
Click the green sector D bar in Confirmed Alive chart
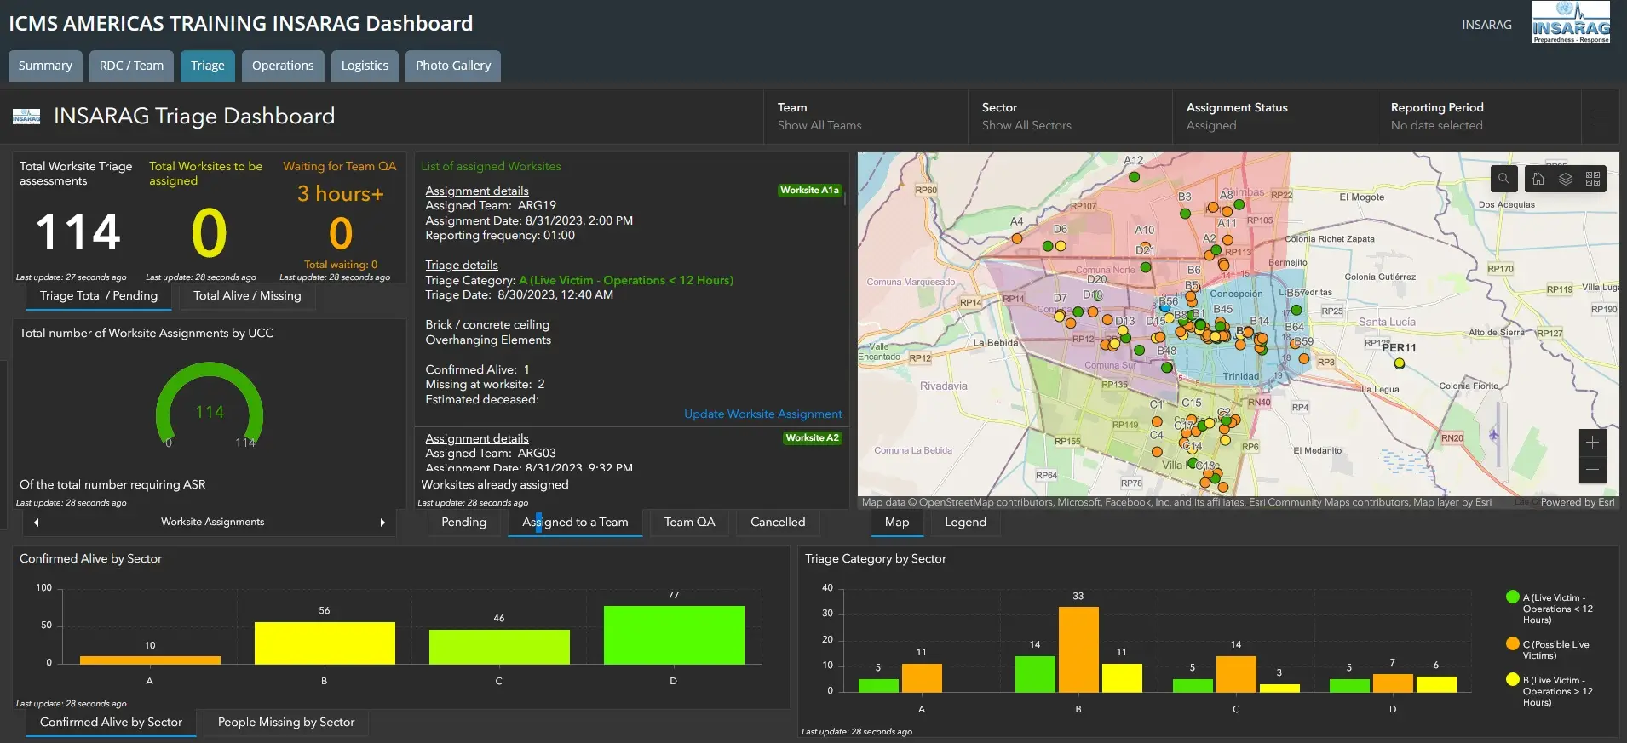673,635
